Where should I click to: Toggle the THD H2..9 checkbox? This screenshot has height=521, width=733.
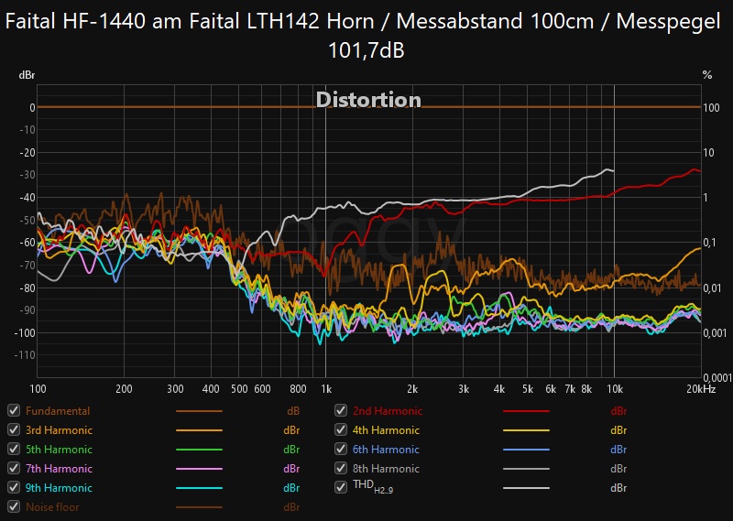coord(341,487)
